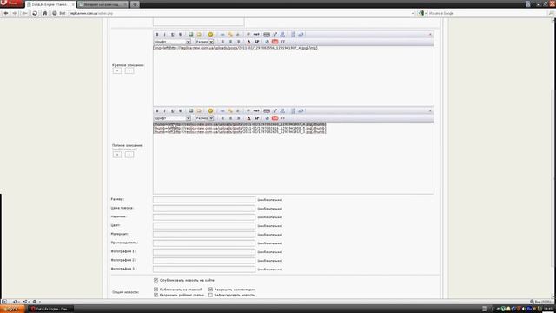556x313 pixels.
Task: Collapse short description toolbar arrow
Action: pos(430,35)
